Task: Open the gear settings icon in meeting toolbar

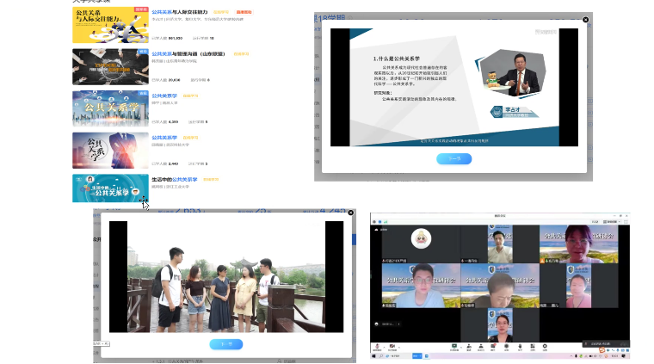Action: click(545, 346)
